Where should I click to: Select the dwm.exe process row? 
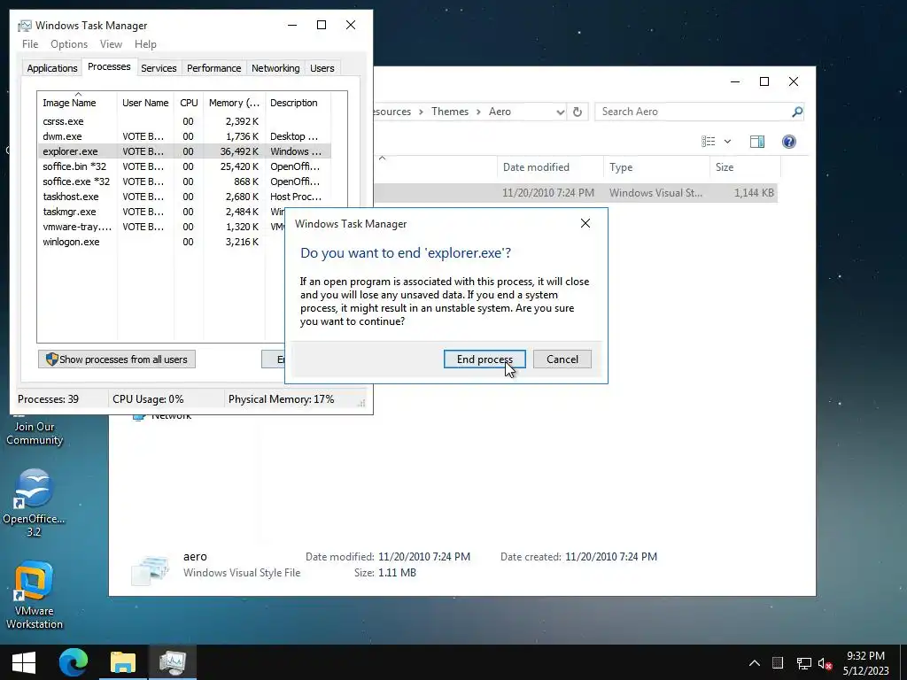click(184, 136)
